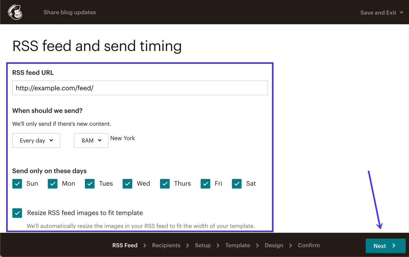Uncheck the Mon sending day
The image size is (409, 257).
pos(52,183)
